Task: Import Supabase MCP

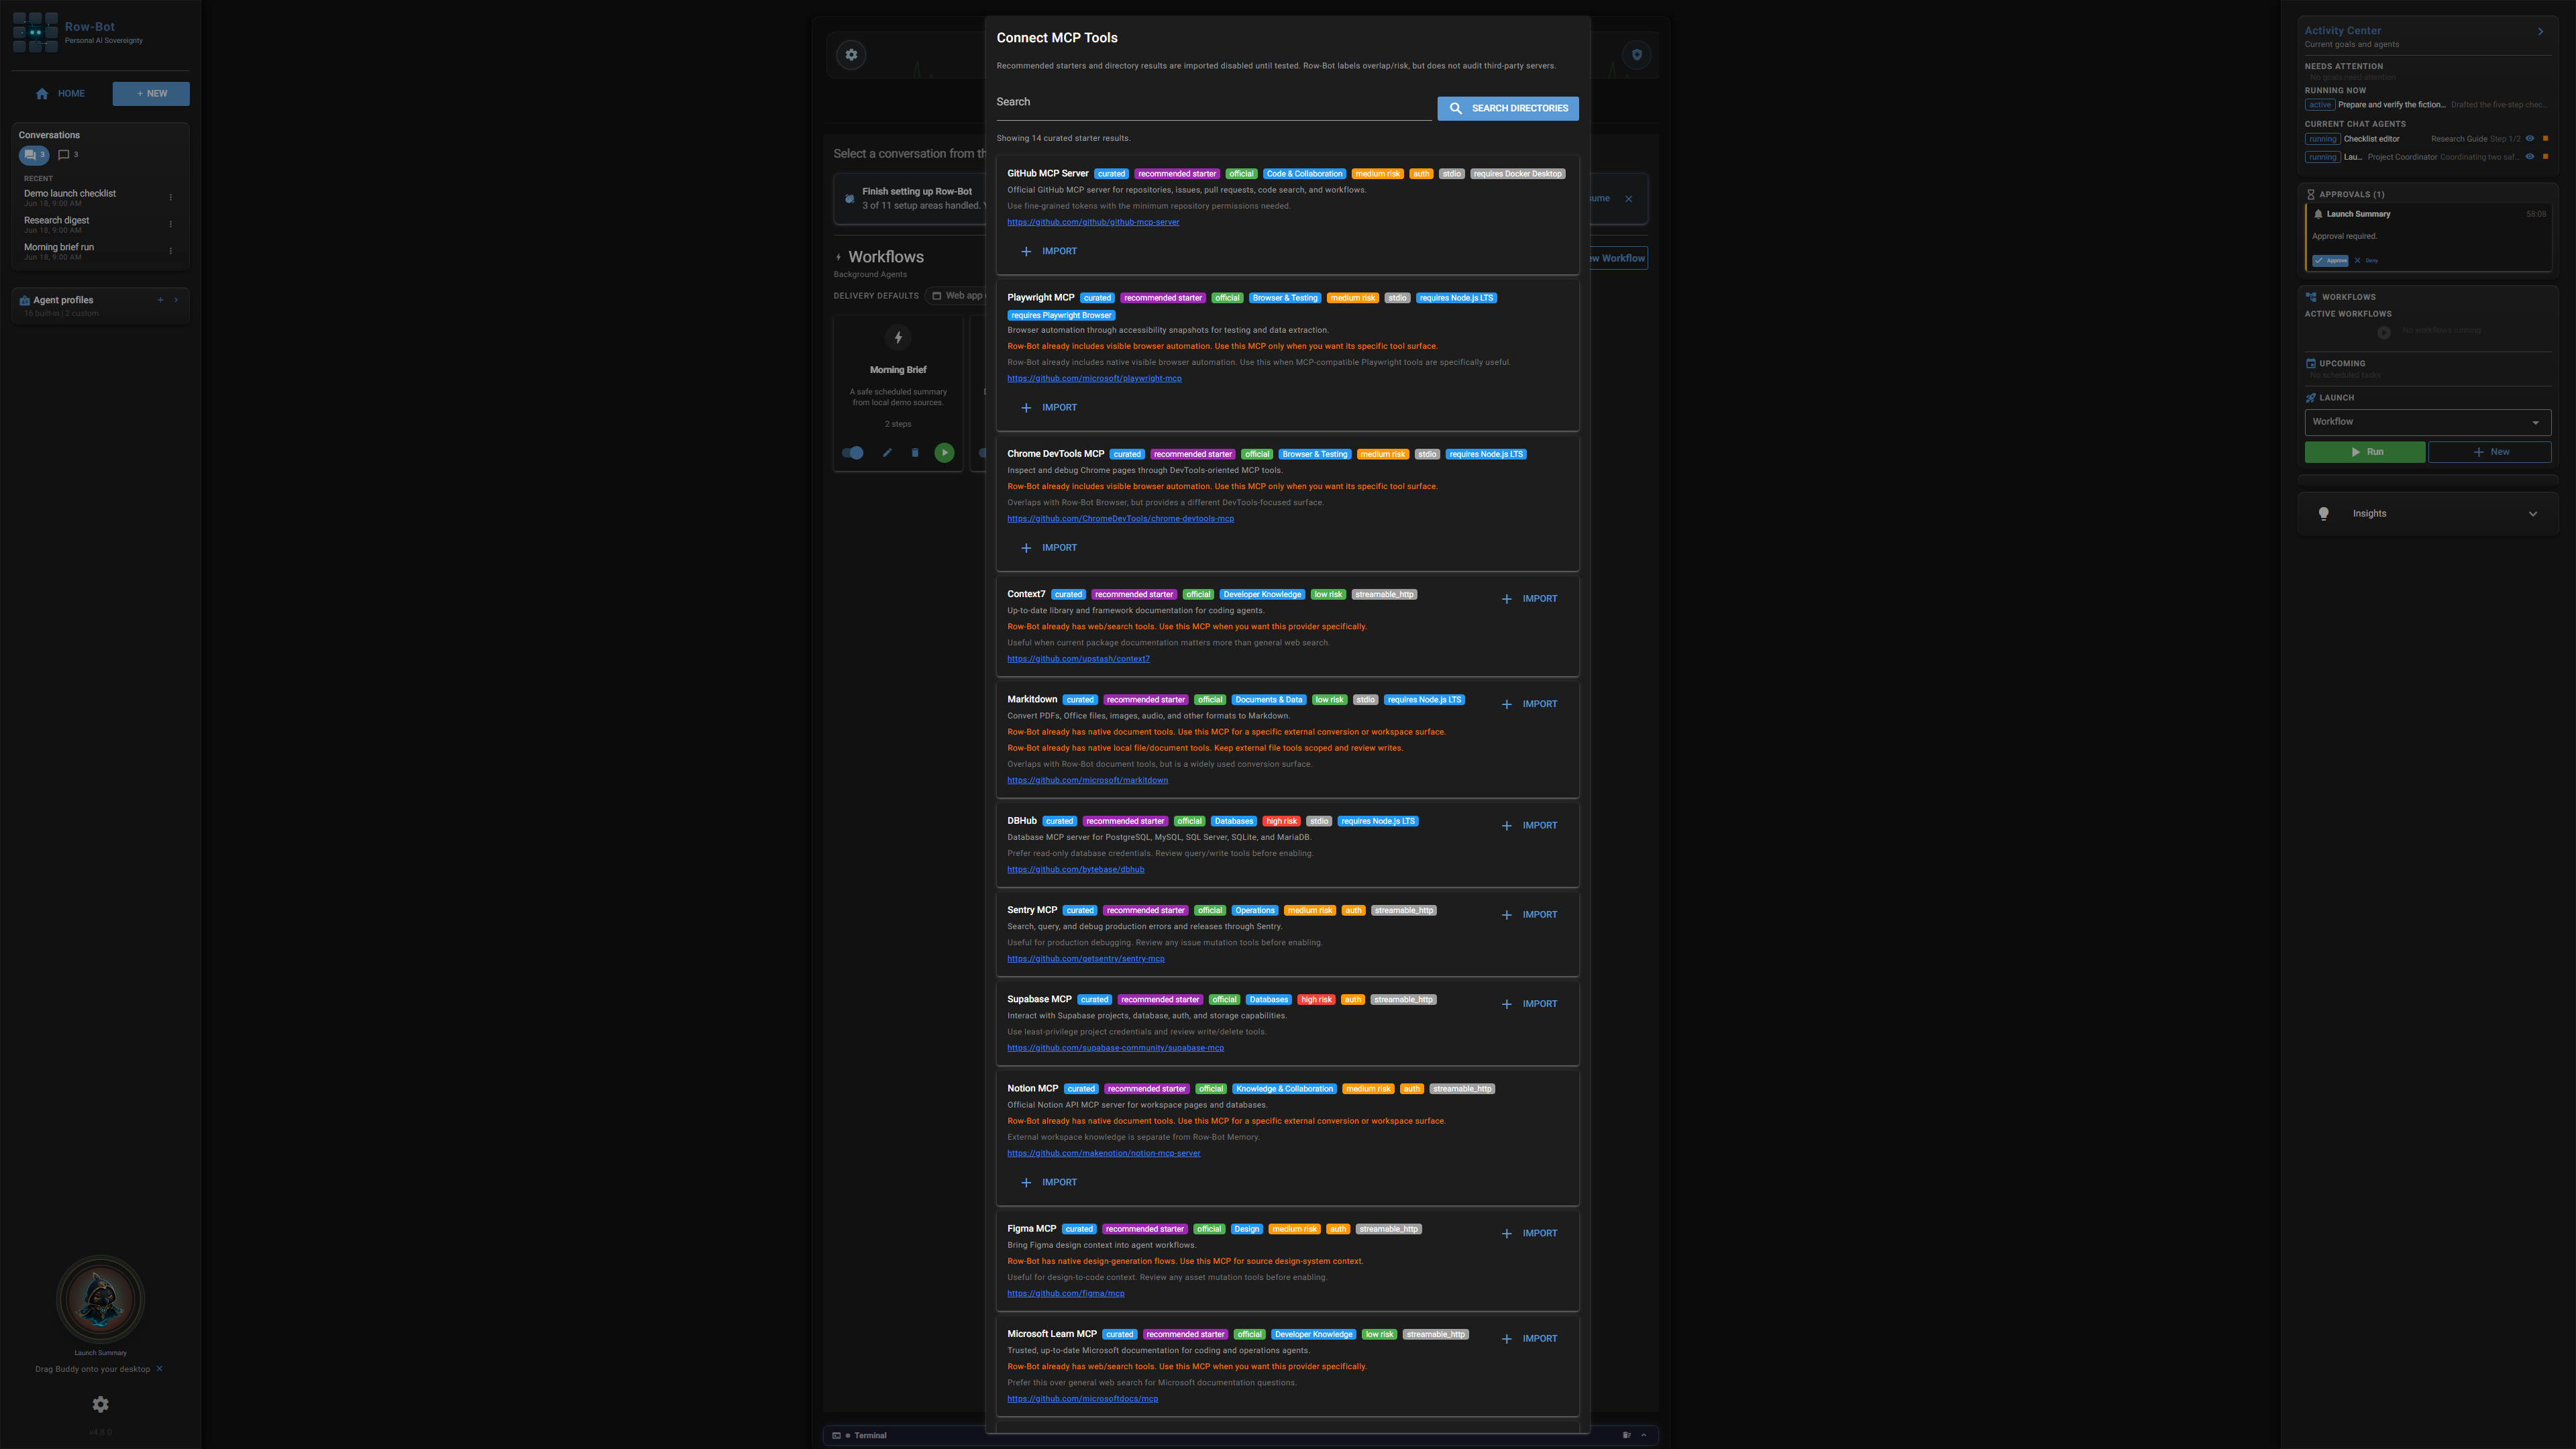Action: coord(1529,1004)
